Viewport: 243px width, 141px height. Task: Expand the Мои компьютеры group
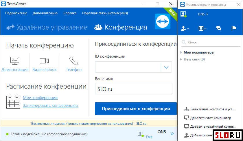pyautogui.click(x=181, y=52)
